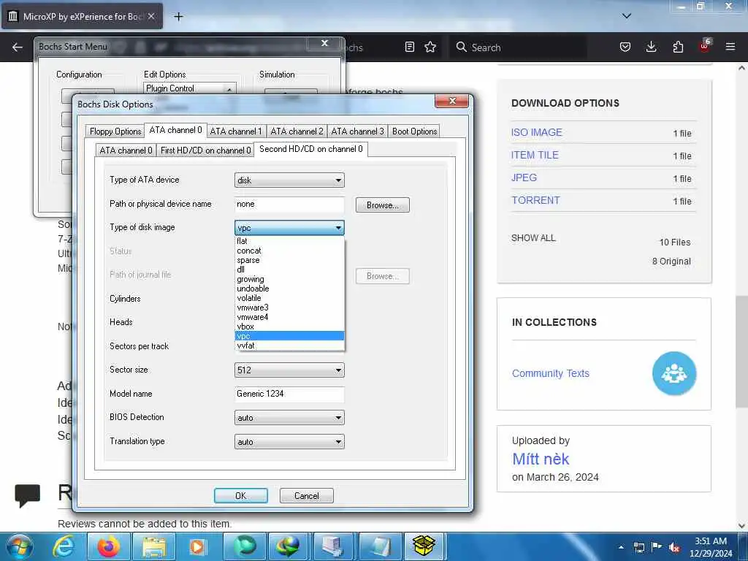748x561 pixels.
Task: Open the Extensions puzzle icon
Action: pos(678,47)
